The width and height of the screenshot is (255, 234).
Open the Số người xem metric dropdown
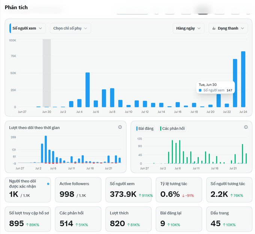[x=27, y=28]
